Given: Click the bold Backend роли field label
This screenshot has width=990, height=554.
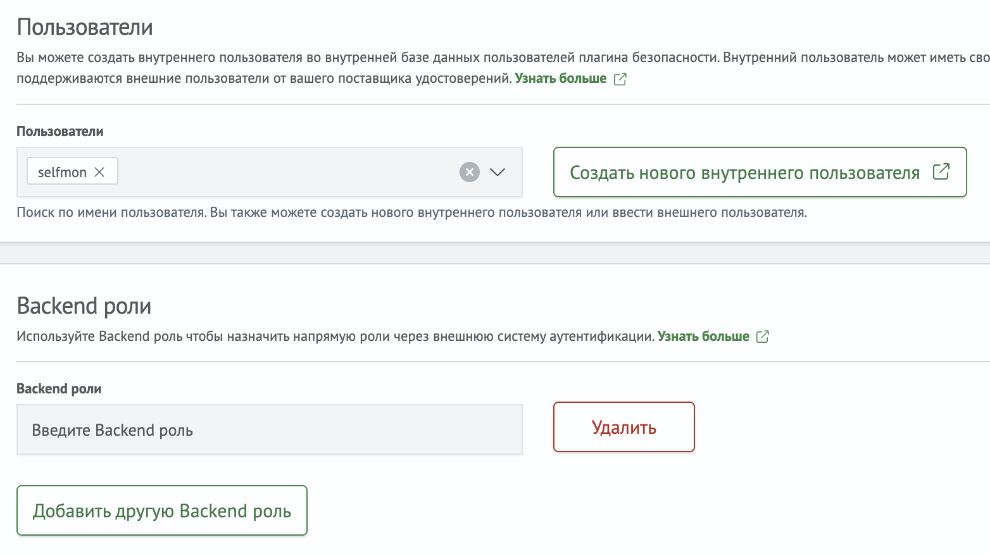Looking at the screenshot, I should (59, 389).
